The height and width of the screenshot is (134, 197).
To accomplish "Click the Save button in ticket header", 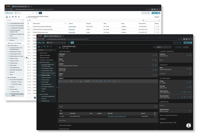I will [x=186, y=47].
